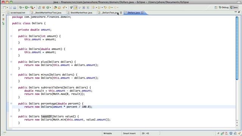
Task: Collapse the plus method fold
Action: coord(11,62)
